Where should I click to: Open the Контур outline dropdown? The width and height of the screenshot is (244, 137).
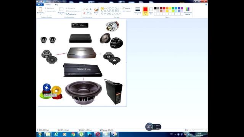(x=127, y=8)
